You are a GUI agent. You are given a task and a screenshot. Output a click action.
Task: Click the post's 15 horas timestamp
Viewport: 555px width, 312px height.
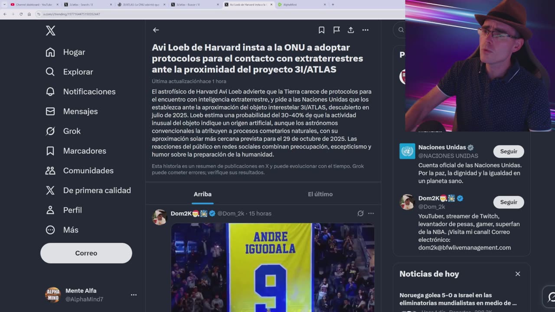coord(260,214)
